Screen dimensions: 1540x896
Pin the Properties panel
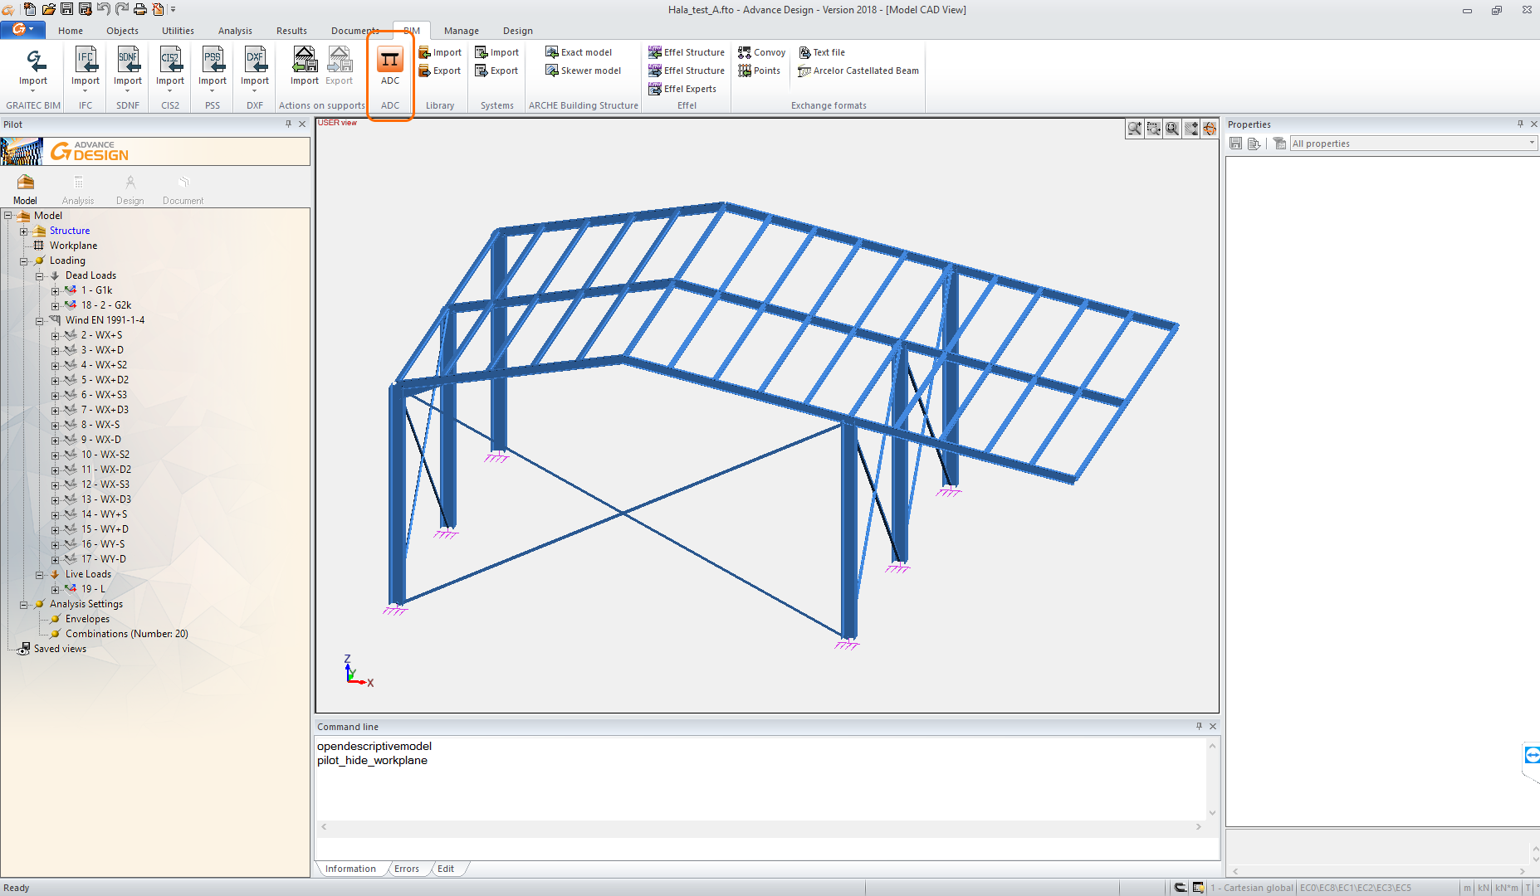click(x=1520, y=124)
